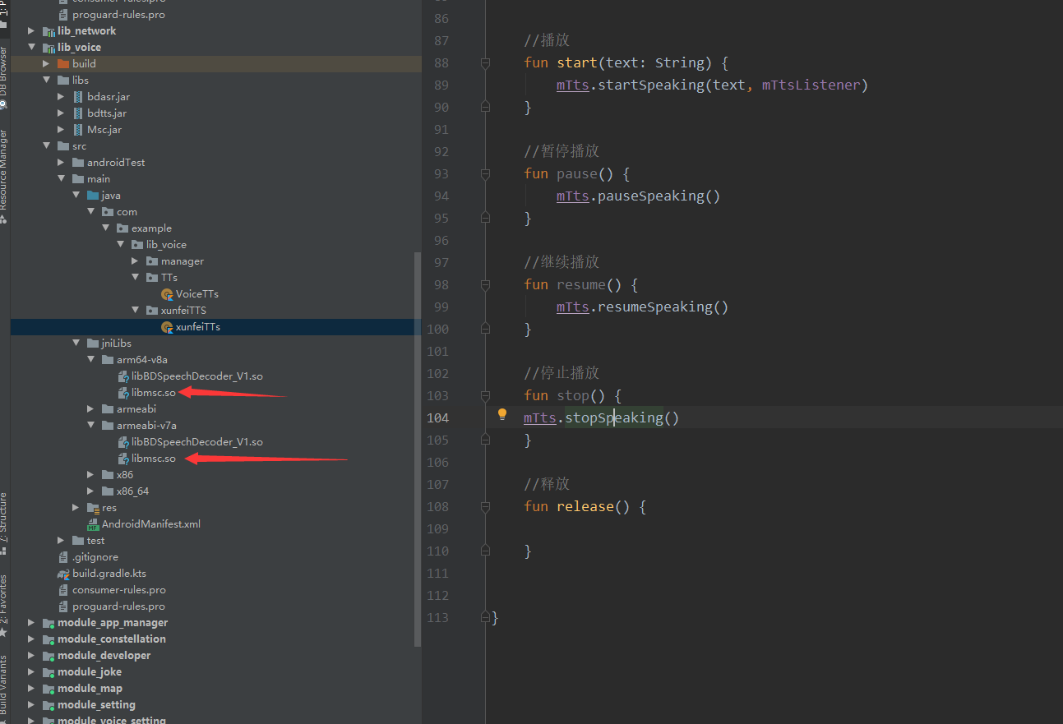Collapse the main folder
This screenshot has height=724, width=1063.
coord(62,178)
